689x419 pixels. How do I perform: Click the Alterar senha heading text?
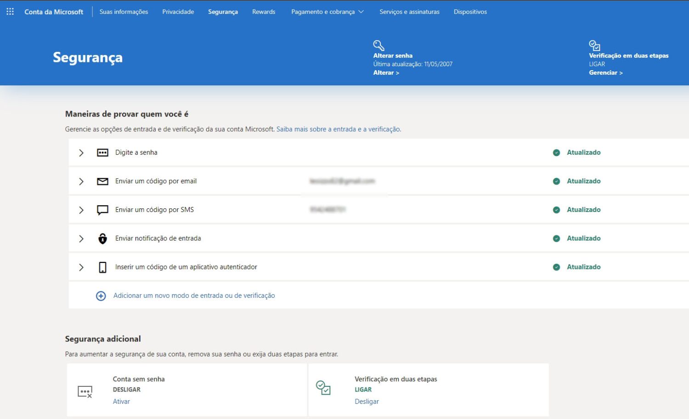pos(393,56)
